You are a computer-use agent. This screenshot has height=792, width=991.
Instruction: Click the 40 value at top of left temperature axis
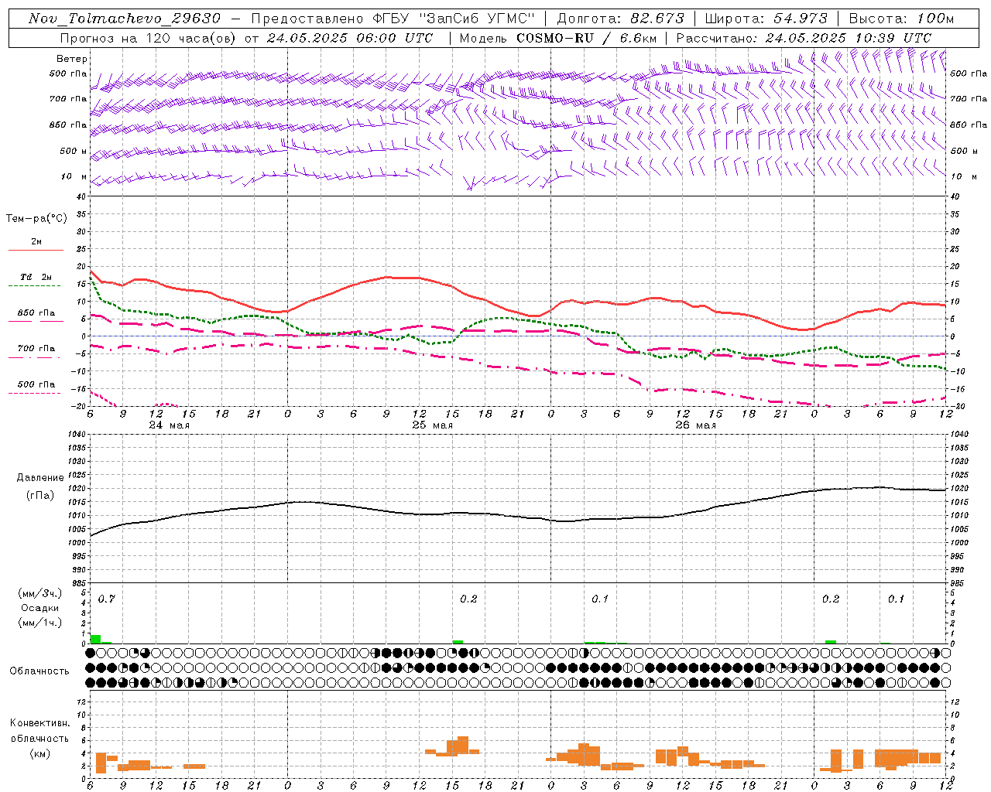[x=82, y=197]
